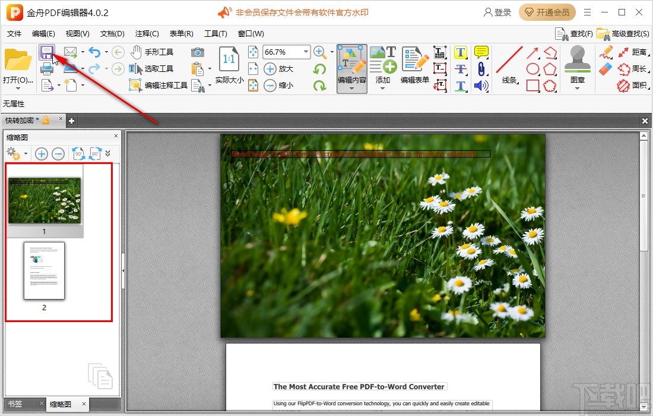Image resolution: width=653 pixels, height=416 pixels.
Task: Select the red oval shape tool
Action: coord(532,69)
